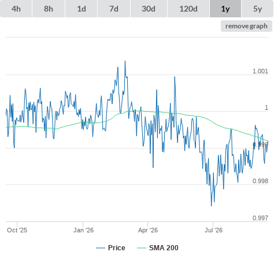Screen dimensions: 274x263
Task: View the 5y time range
Action: [x=258, y=9]
